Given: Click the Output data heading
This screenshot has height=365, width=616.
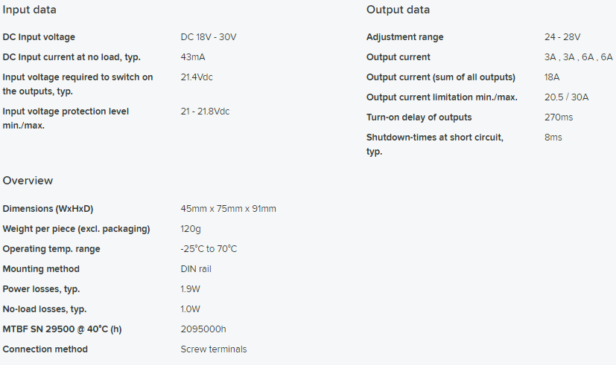Looking at the screenshot, I should [398, 10].
